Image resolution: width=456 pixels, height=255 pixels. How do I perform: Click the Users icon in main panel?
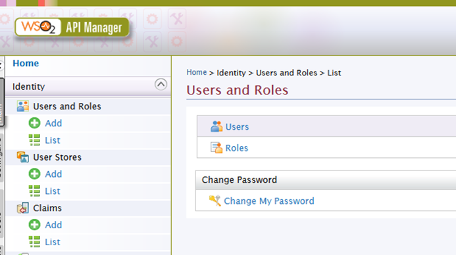coord(216,127)
